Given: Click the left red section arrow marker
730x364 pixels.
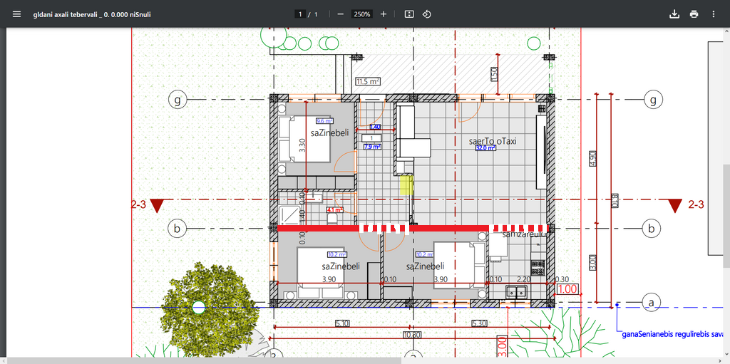Looking at the screenshot, I should coord(158,206).
